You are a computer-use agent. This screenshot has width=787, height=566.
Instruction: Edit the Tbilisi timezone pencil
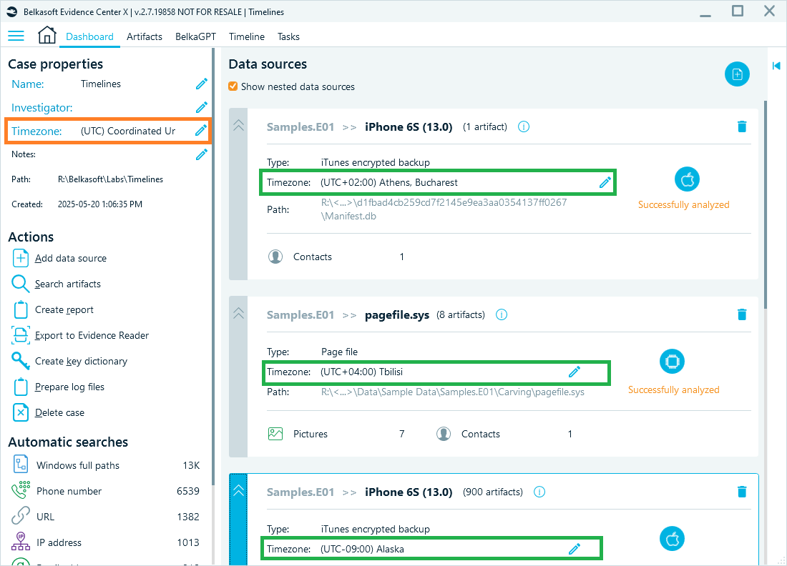(575, 372)
